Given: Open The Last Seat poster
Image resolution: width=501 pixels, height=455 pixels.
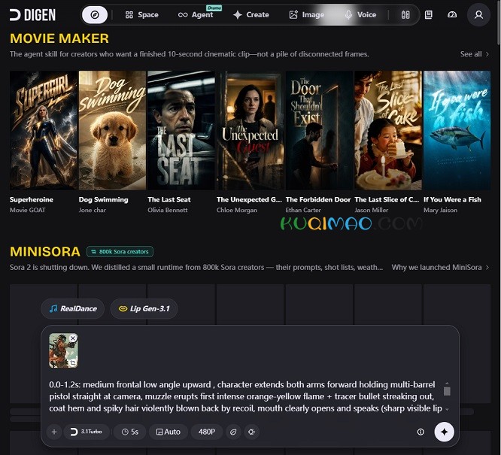Looking at the screenshot, I should pos(181,130).
